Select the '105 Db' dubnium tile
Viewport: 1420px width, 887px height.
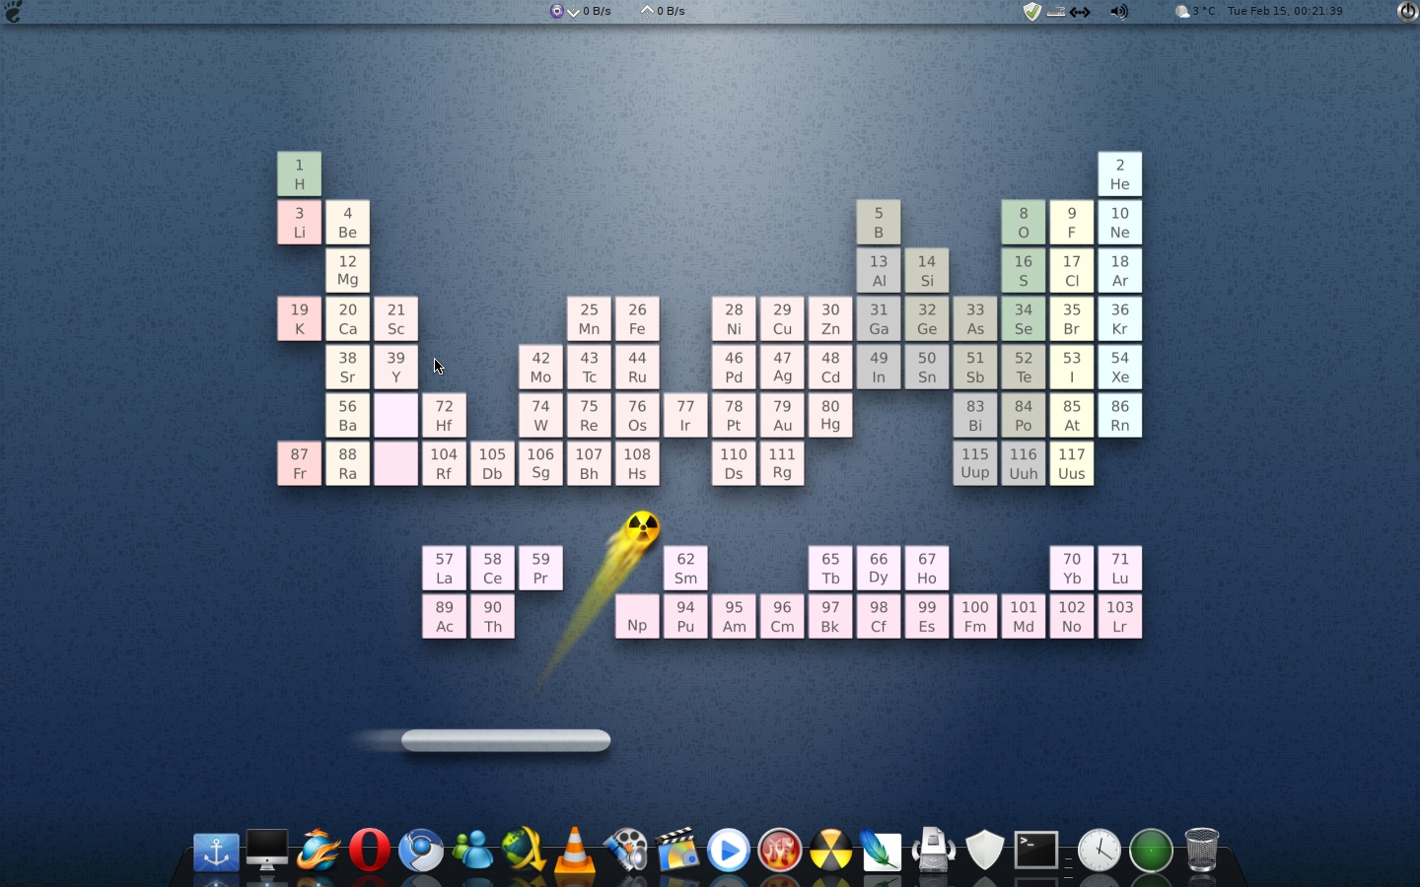[x=493, y=464]
